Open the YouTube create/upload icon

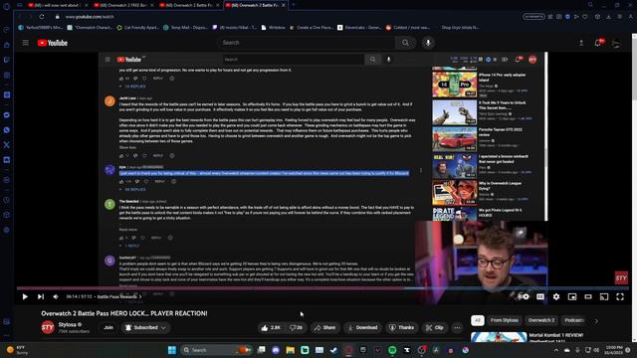(581, 43)
